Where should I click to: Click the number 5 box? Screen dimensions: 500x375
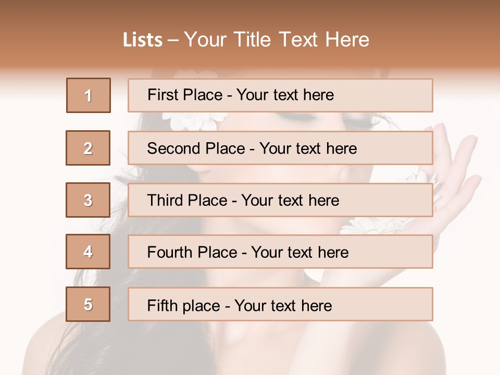(x=88, y=304)
